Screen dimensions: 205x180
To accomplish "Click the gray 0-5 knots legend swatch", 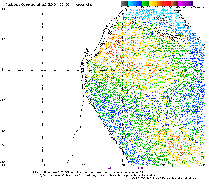I will pos(124,3).
